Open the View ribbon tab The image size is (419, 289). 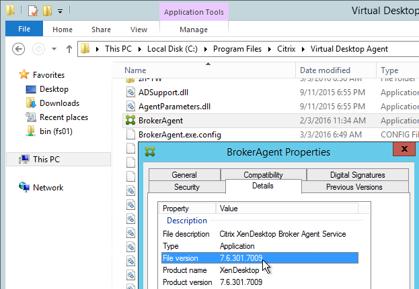(x=139, y=30)
